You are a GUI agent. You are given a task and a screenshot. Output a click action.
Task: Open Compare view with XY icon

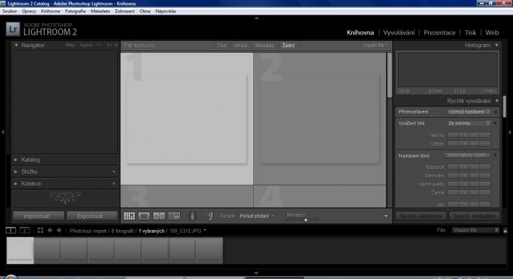[x=159, y=216]
